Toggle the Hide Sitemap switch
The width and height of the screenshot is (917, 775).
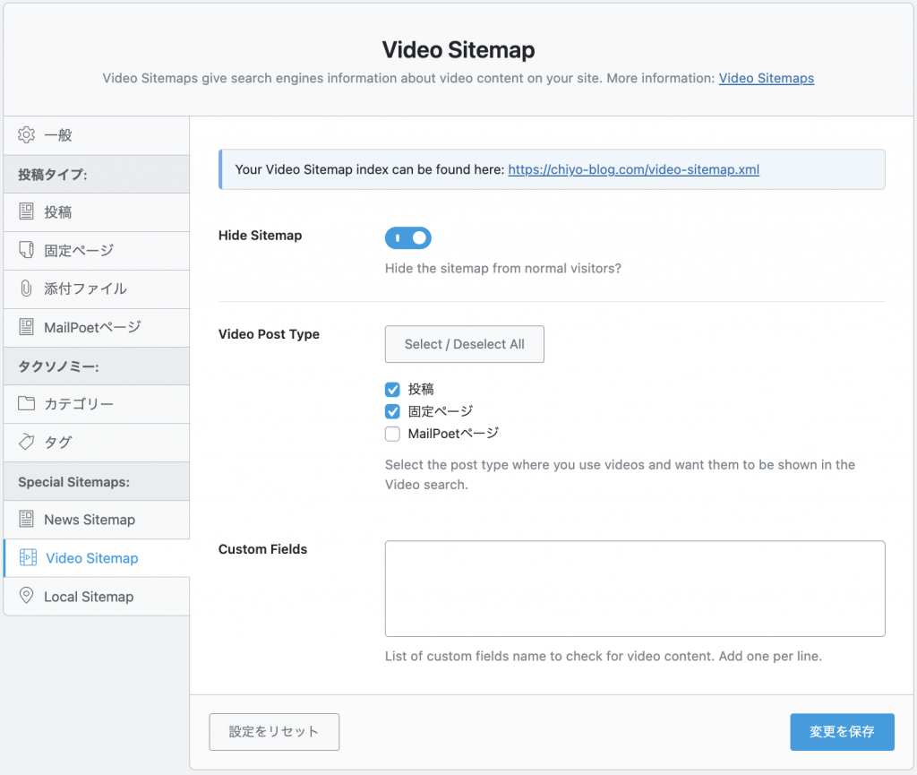pyautogui.click(x=408, y=238)
